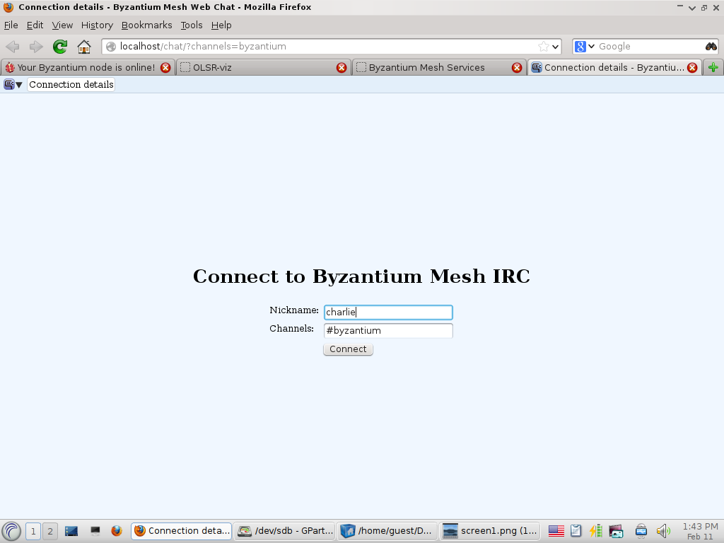
Task: Open the File menu
Action: pyautogui.click(x=11, y=25)
